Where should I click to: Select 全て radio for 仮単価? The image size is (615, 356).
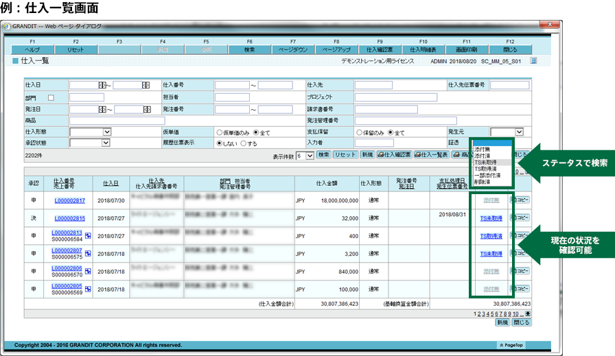point(256,132)
